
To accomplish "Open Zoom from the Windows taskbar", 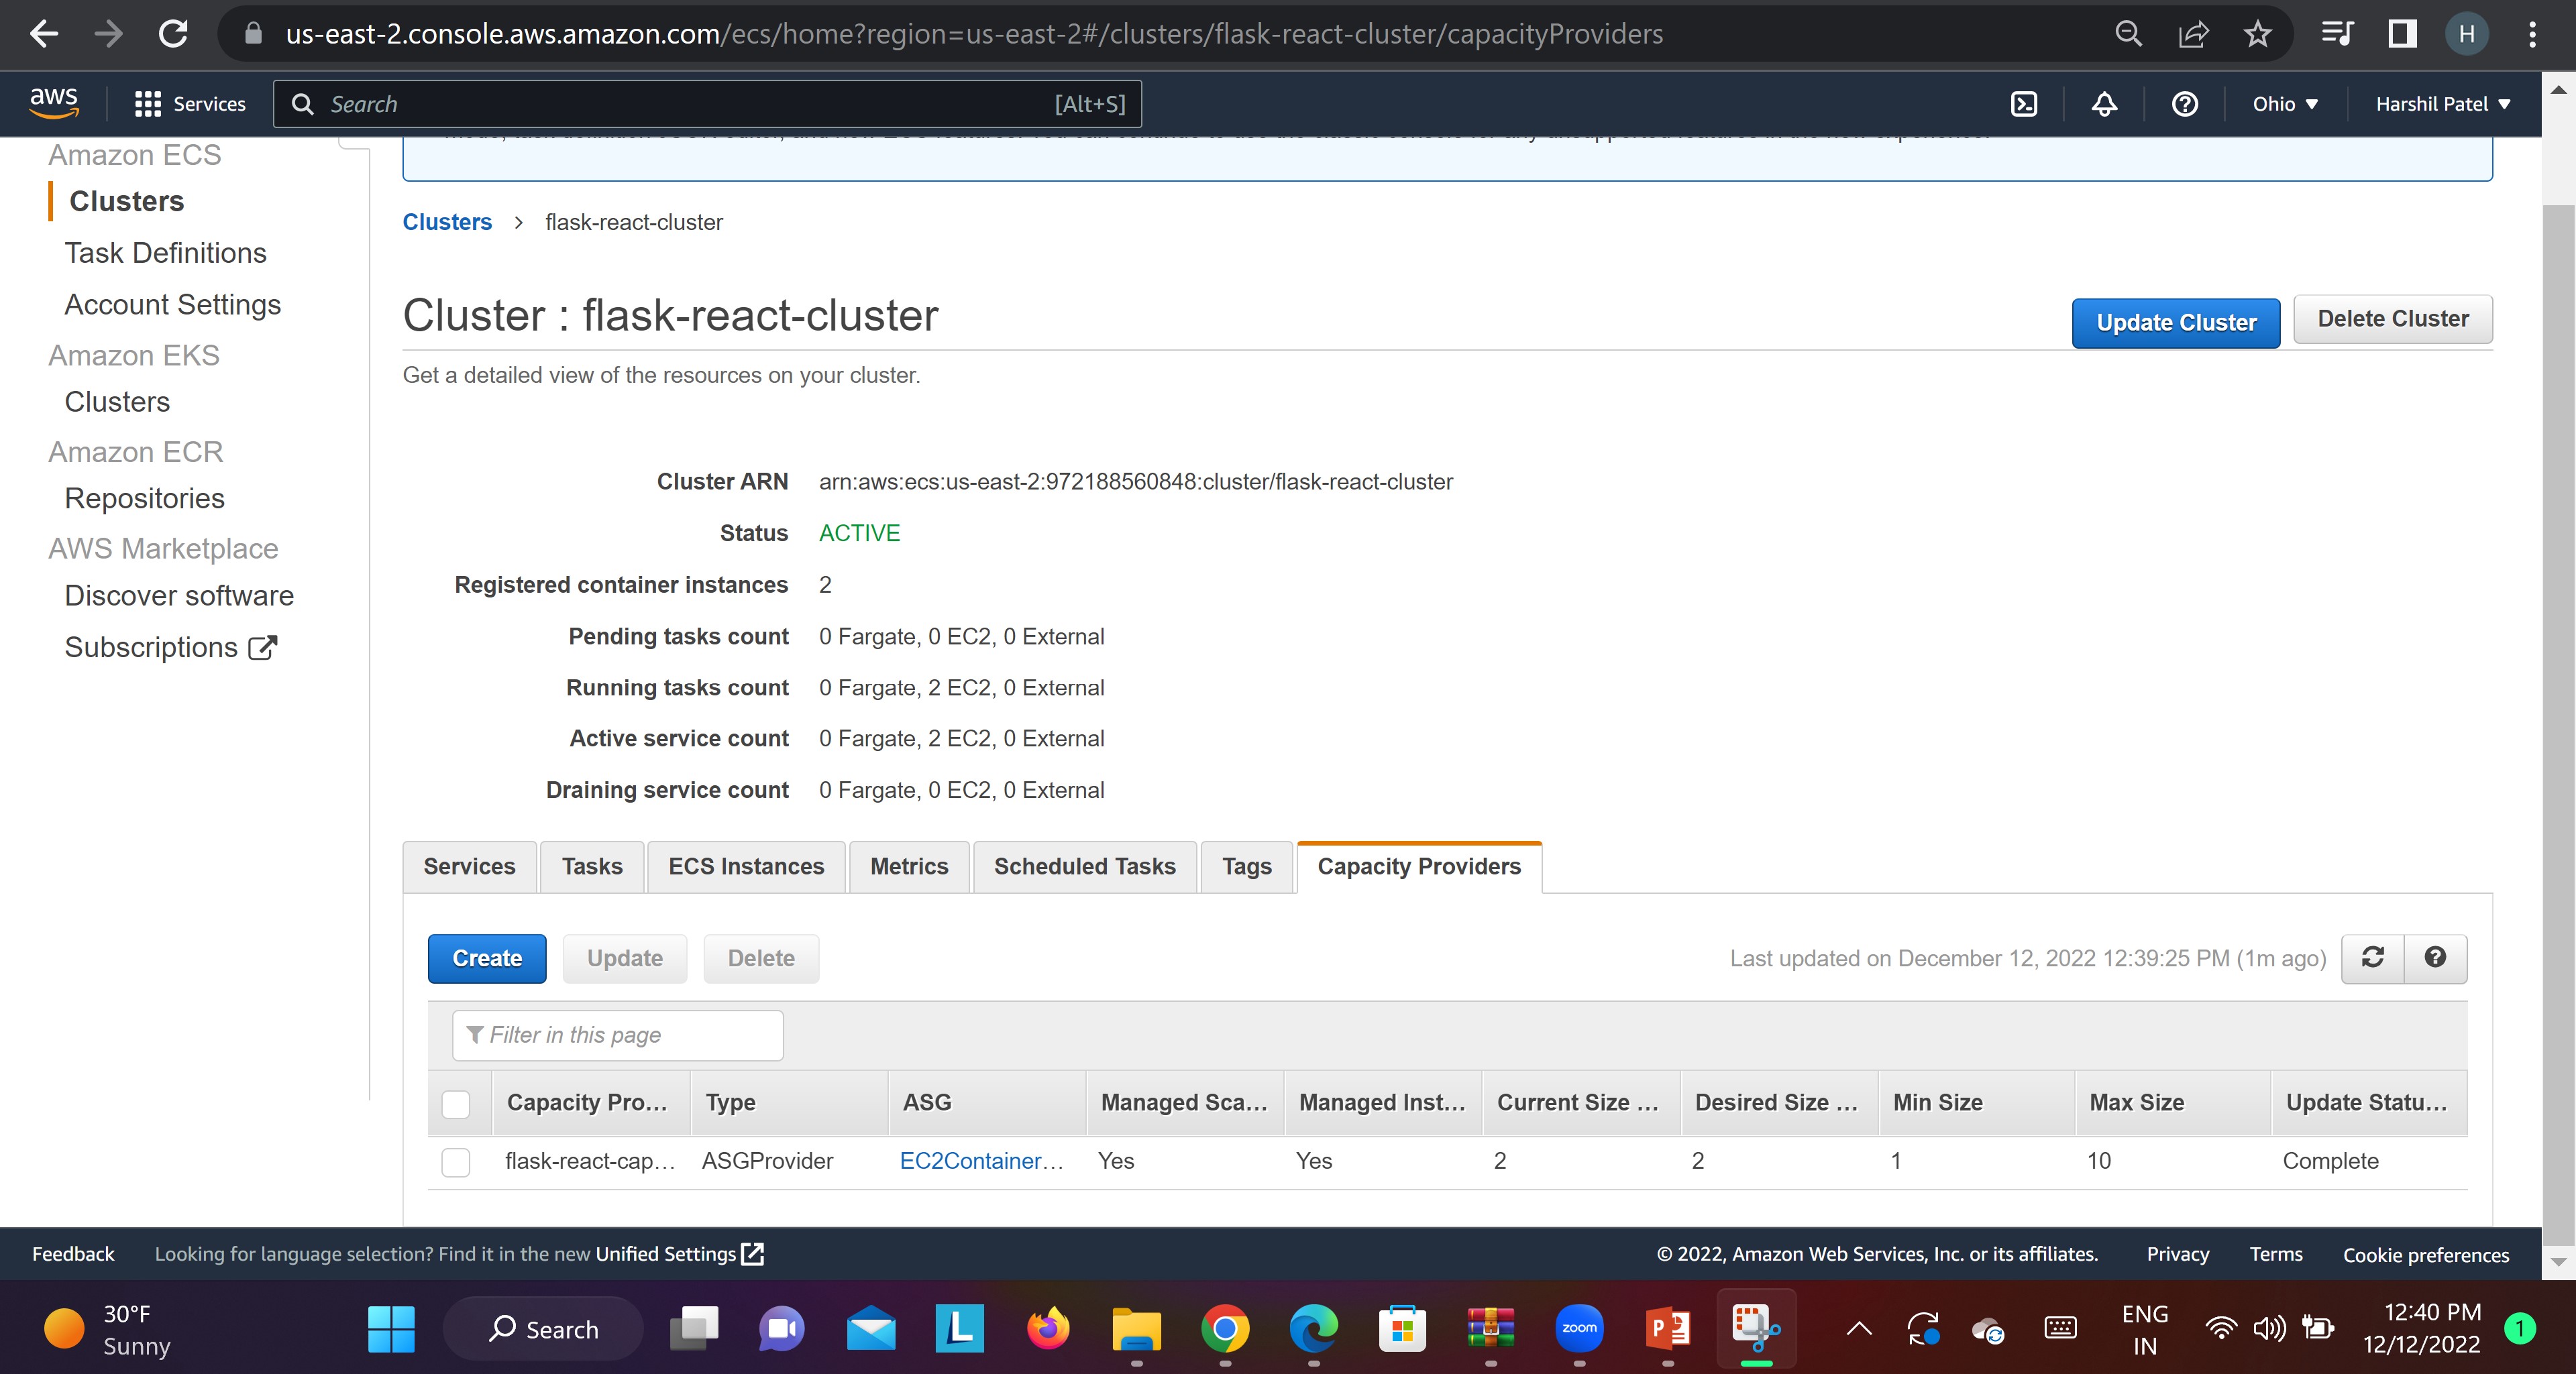I will click(1579, 1328).
